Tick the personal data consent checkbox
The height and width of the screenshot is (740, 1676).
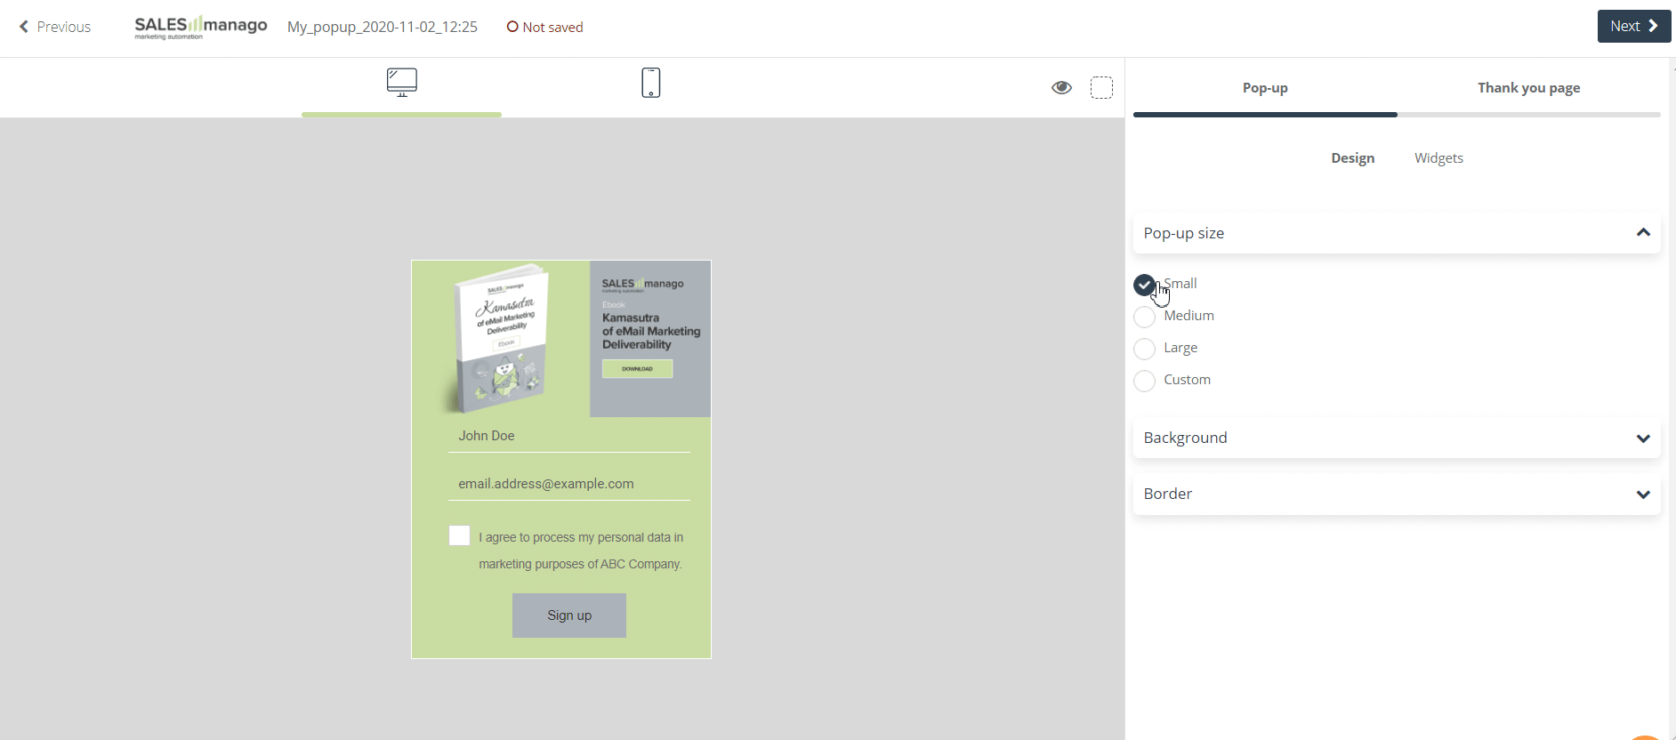pos(459,535)
